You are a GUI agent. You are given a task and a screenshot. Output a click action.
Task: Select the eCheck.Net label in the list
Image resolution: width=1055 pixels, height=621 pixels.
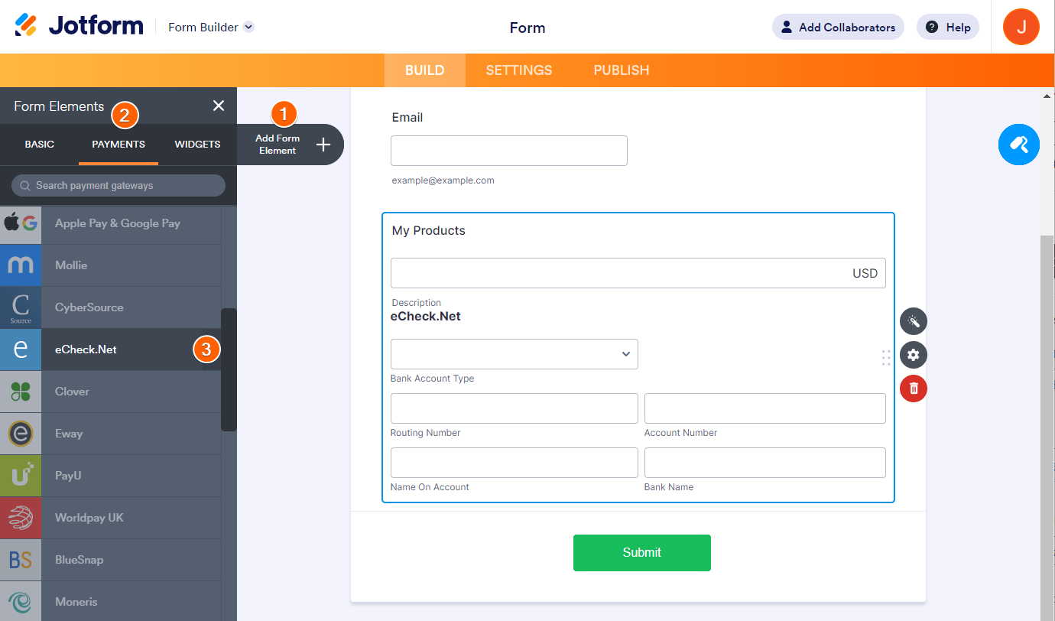point(86,350)
